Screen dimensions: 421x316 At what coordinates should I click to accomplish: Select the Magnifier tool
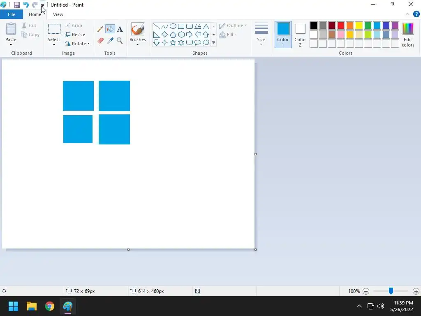(120, 41)
